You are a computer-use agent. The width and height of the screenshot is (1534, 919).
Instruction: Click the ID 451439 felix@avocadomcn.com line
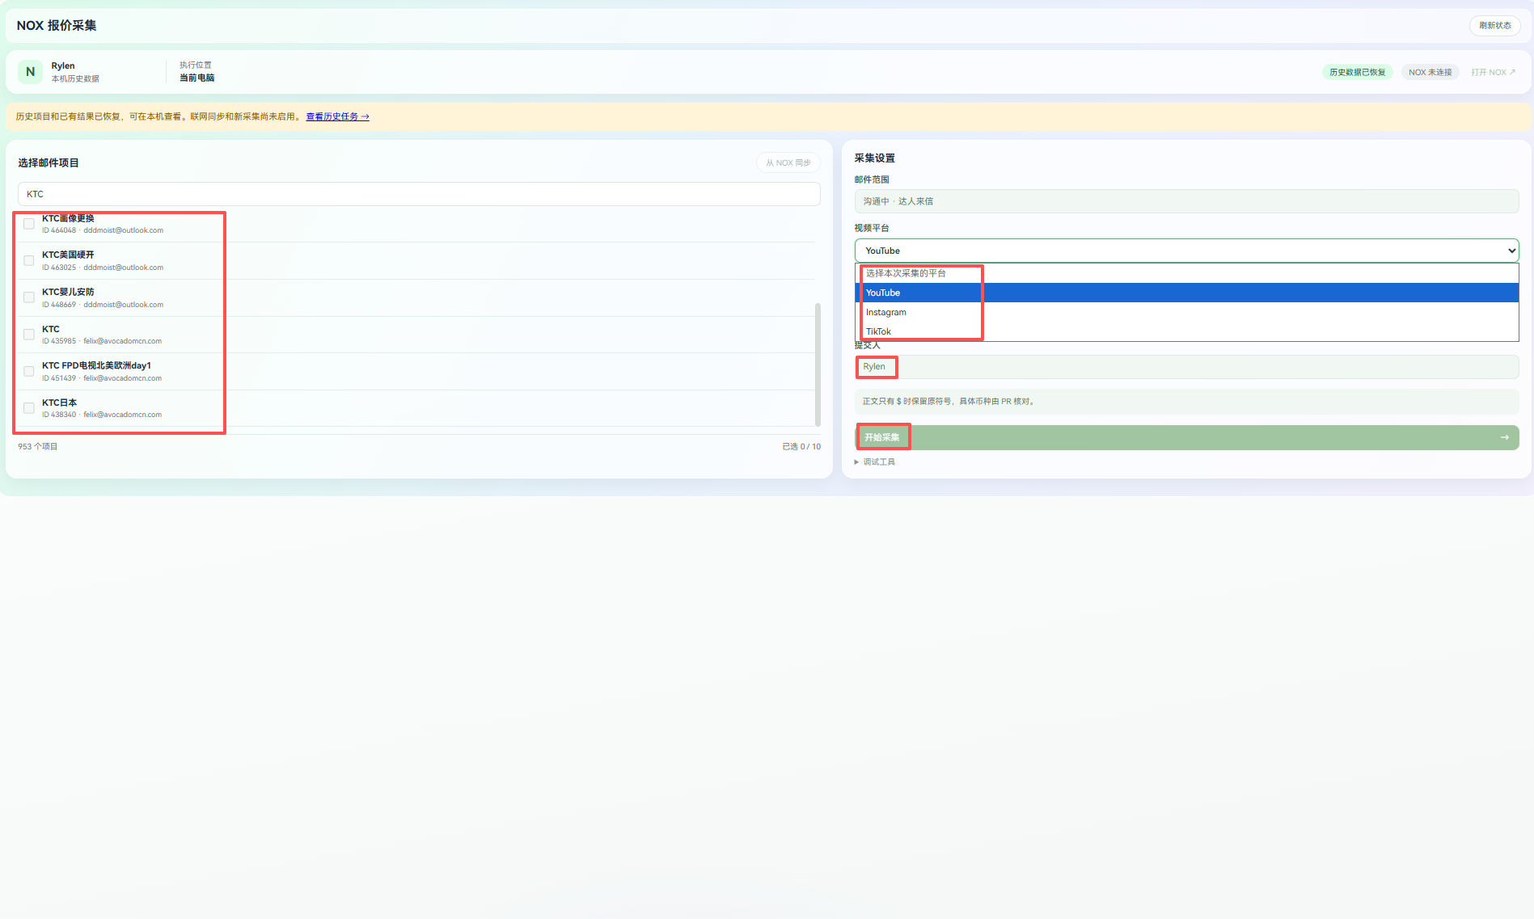coord(102,378)
